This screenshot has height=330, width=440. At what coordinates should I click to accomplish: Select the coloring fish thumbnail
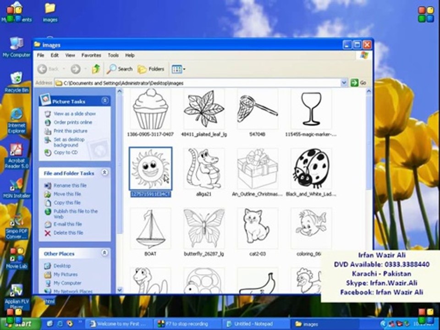[311, 228]
